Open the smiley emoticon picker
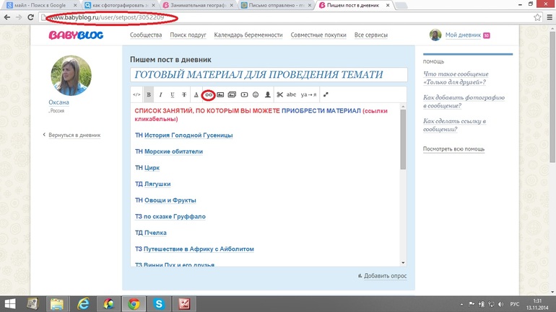This screenshot has width=556, height=312. pyautogui.click(x=256, y=95)
